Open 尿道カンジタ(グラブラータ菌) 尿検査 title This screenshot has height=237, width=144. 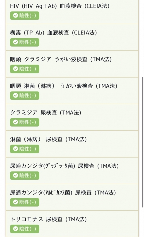click(64, 166)
